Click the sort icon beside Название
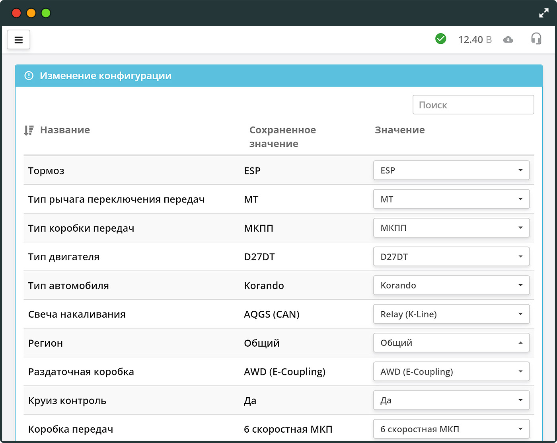This screenshot has width=557, height=443. 29,130
